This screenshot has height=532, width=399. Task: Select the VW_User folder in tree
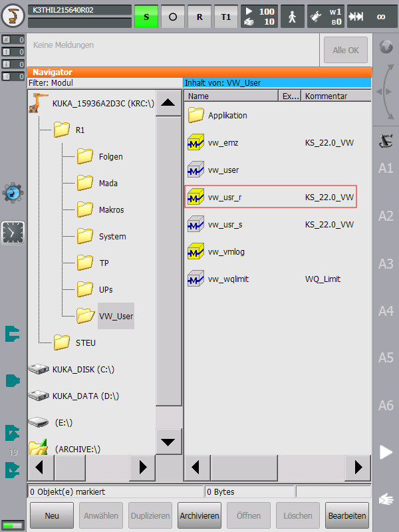tap(105, 316)
